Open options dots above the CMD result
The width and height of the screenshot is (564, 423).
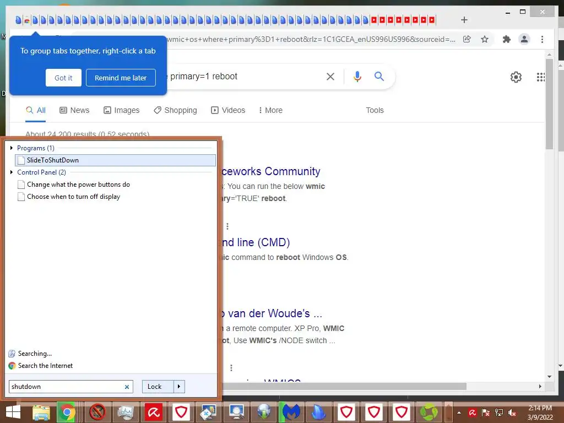[227, 226]
